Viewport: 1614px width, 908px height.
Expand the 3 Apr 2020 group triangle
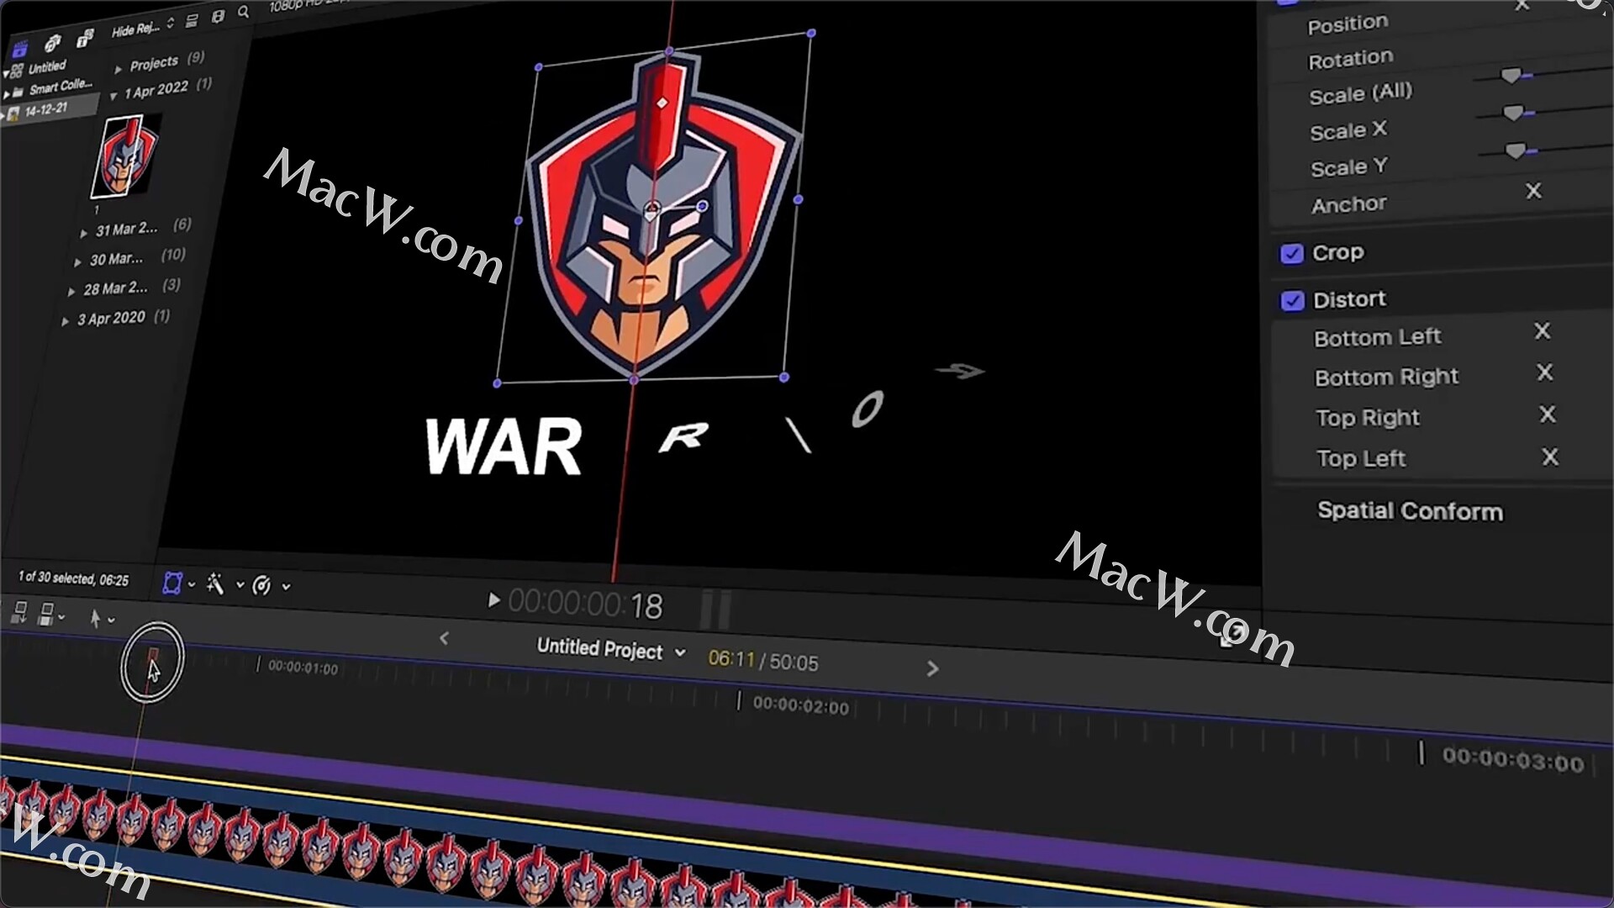[x=65, y=321]
